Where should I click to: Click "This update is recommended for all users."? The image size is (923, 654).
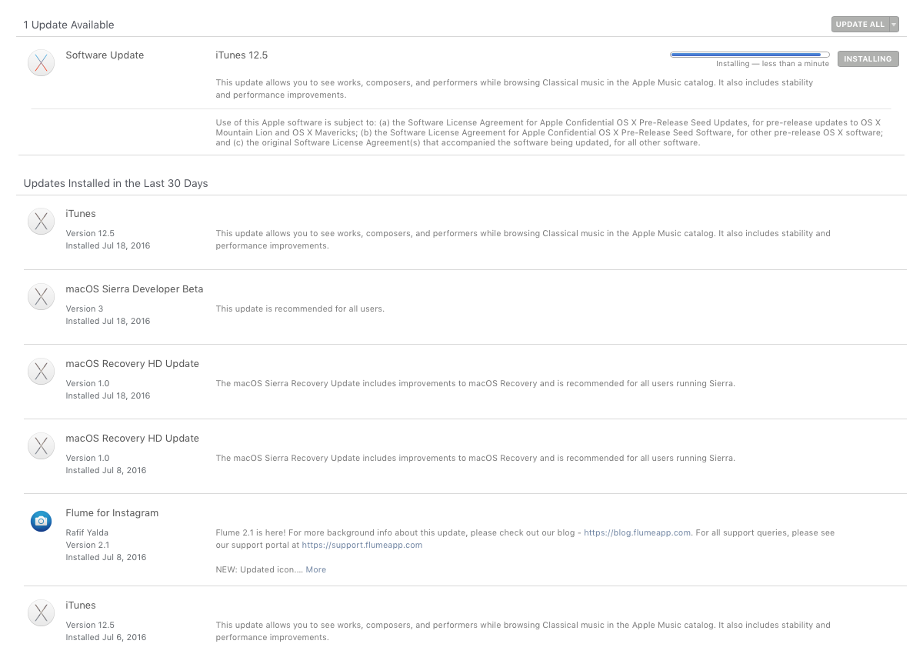[x=300, y=309]
